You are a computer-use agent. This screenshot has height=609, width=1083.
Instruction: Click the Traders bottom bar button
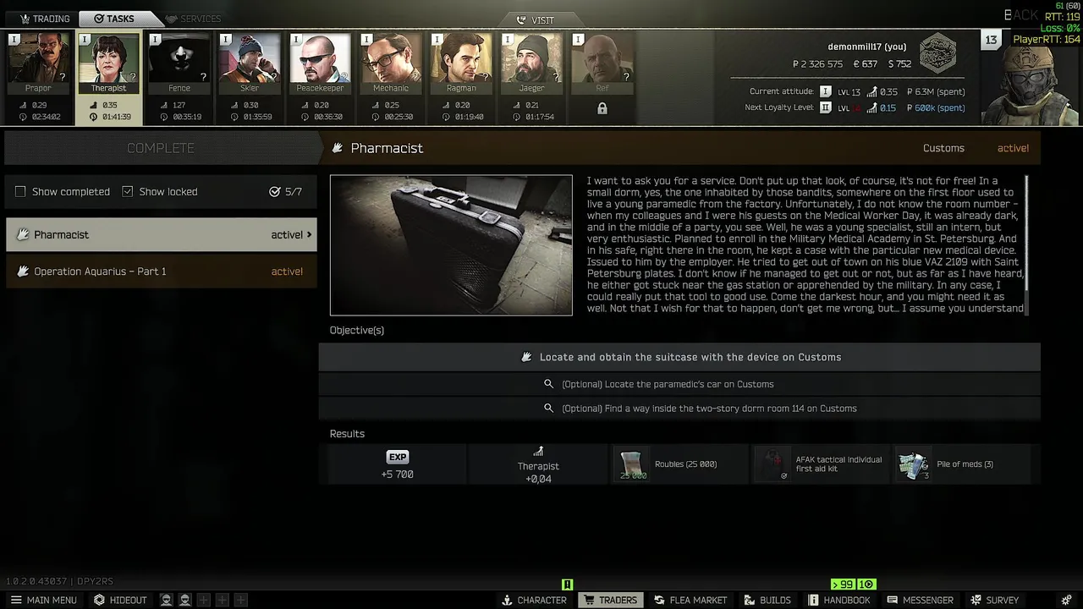[x=610, y=600]
